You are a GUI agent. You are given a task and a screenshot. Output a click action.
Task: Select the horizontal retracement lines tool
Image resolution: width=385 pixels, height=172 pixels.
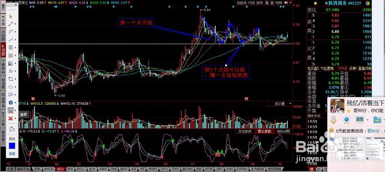pos(11,48)
